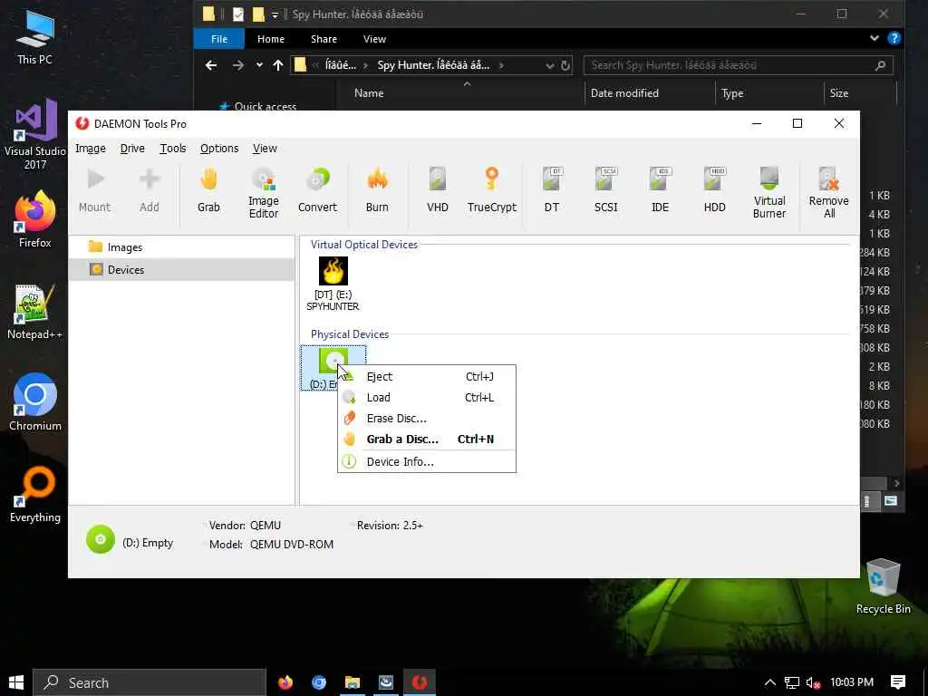This screenshot has width=928, height=696.
Task: Choose Load from the context menu
Action: coord(426,398)
